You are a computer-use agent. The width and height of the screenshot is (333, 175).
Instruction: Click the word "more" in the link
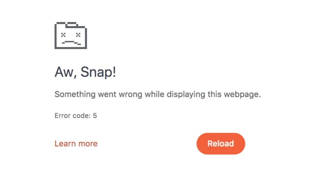coord(87,144)
